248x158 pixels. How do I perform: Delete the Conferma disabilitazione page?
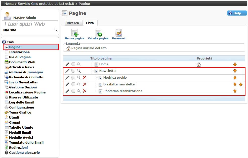point(85,91)
